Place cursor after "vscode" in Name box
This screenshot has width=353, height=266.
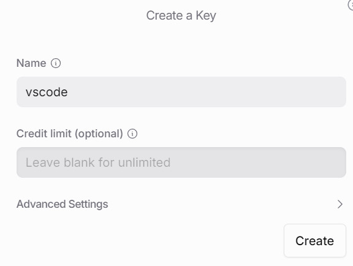[68, 92]
